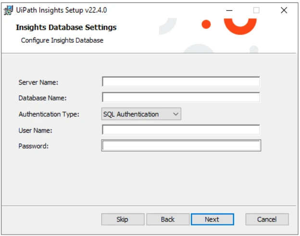This screenshot has height=236, width=300.
Task: Go Back to the previous setup step
Action: tap(168, 219)
